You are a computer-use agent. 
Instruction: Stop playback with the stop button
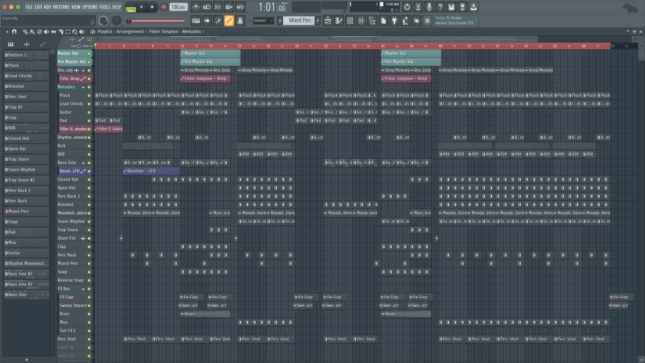click(x=152, y=7)
